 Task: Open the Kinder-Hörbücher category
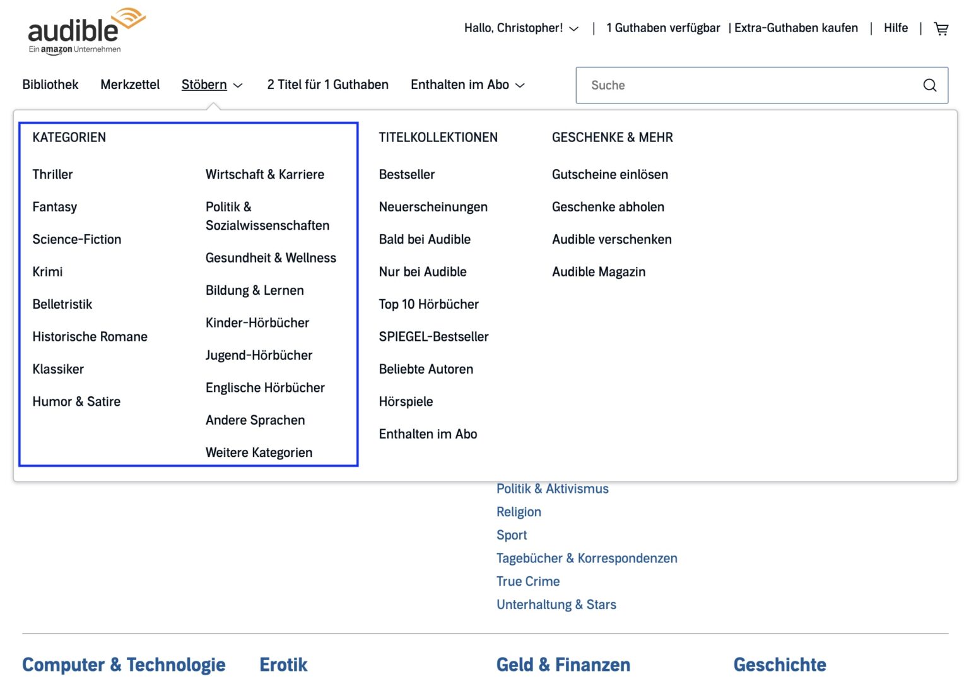257,322
